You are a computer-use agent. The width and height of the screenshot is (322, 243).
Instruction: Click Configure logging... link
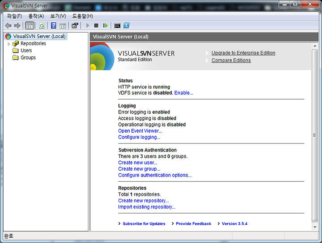coord(139,137)
